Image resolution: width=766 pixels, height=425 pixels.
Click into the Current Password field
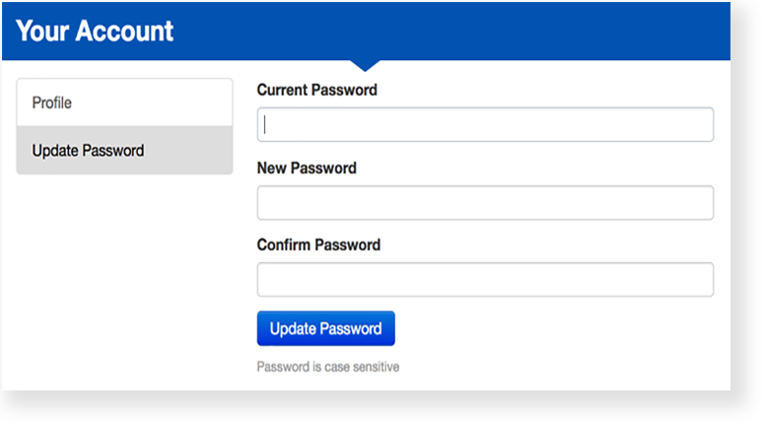485,125
